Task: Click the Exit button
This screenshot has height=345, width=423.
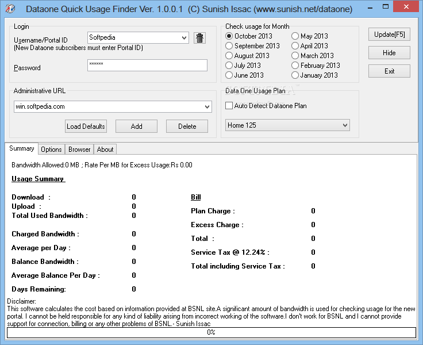Action: 389,71
